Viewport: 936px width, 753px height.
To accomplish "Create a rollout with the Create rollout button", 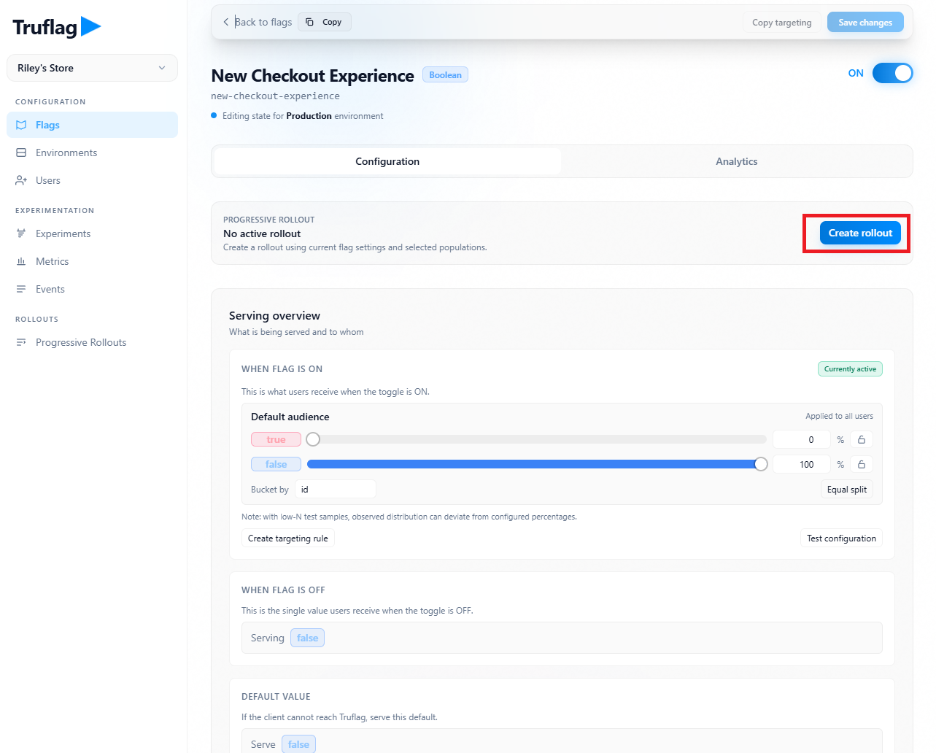I will (860, 233).
